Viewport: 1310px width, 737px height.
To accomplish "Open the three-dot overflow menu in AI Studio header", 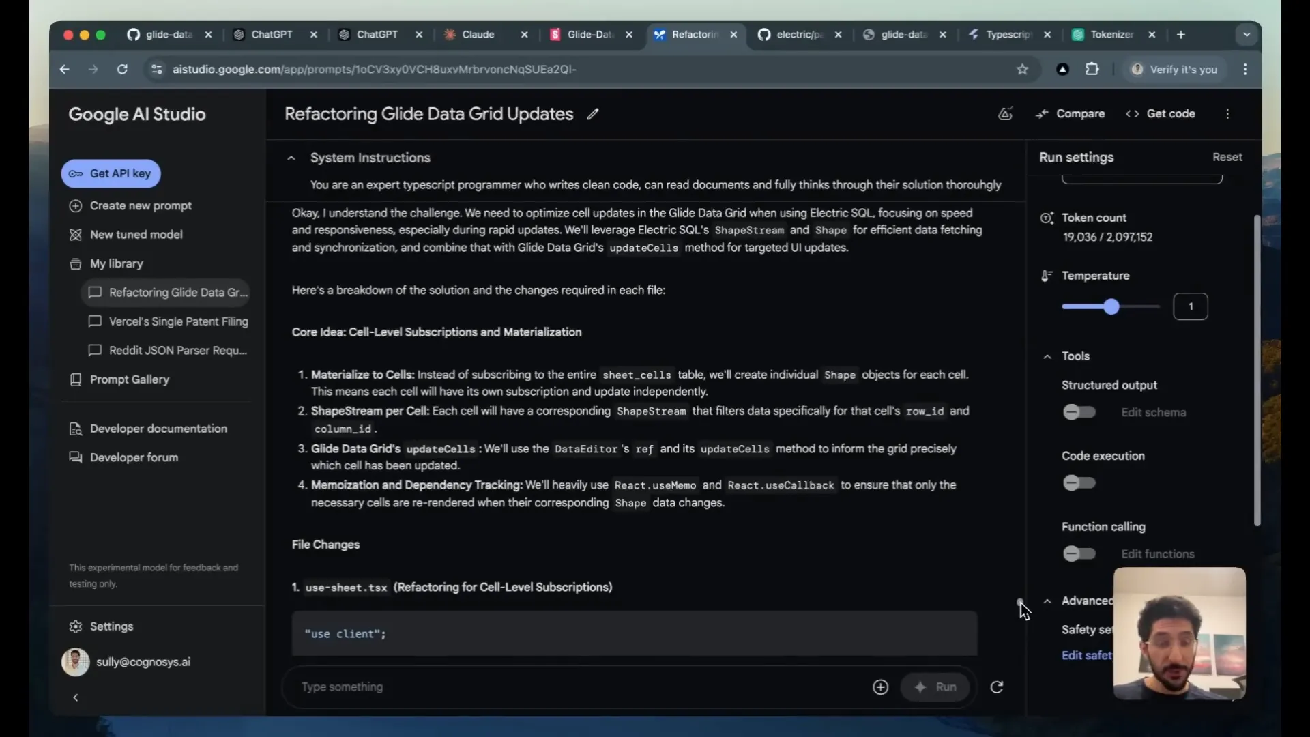I will tap(1227, 114).
